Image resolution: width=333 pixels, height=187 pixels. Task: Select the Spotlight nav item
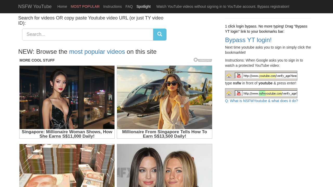click(144, 6)
